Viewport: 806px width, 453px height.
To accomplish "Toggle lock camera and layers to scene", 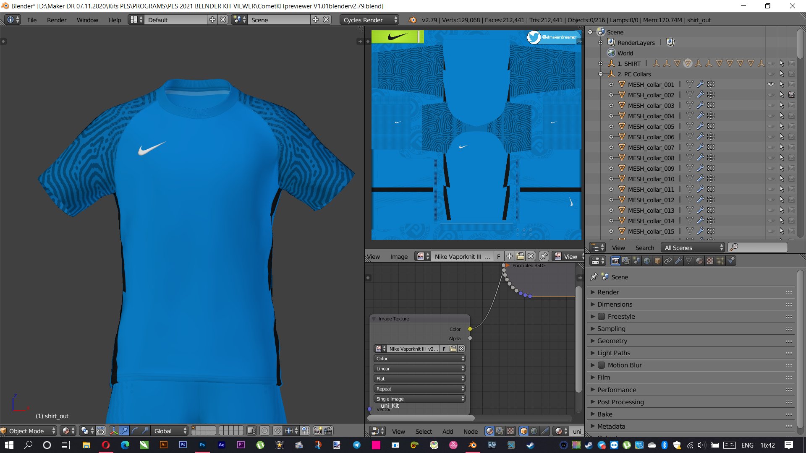I will (x=251, y=431).
